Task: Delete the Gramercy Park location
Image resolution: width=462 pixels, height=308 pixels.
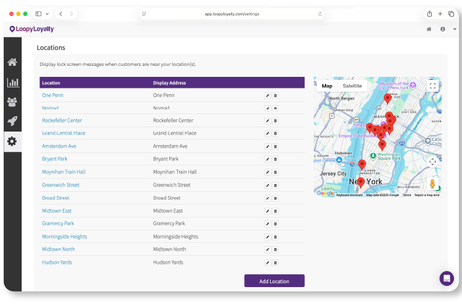Action: [x=275, y=224]
